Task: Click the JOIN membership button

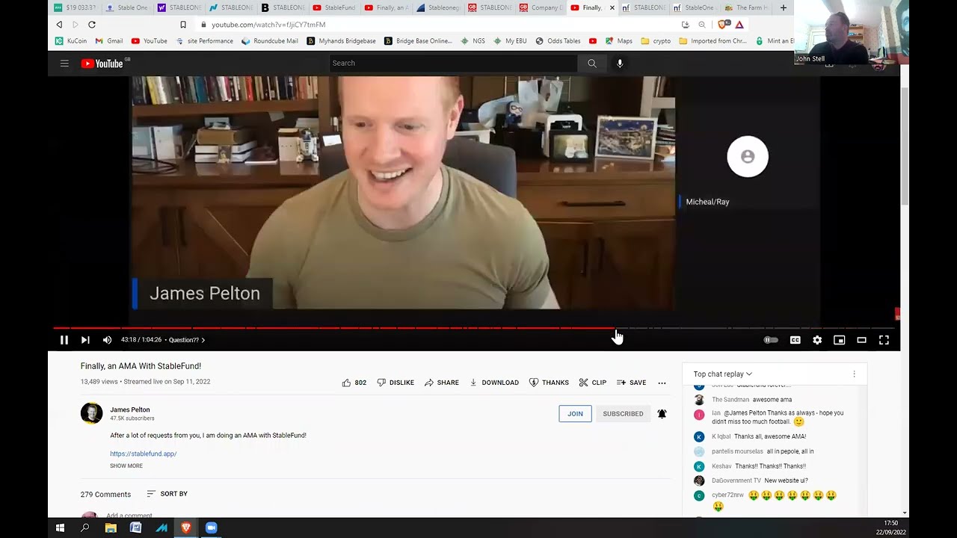Action: [x=575, y=413]
